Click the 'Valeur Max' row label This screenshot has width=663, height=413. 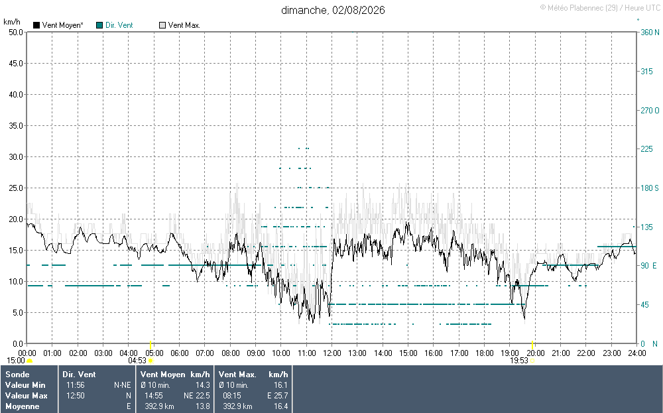tap(27, 396)
